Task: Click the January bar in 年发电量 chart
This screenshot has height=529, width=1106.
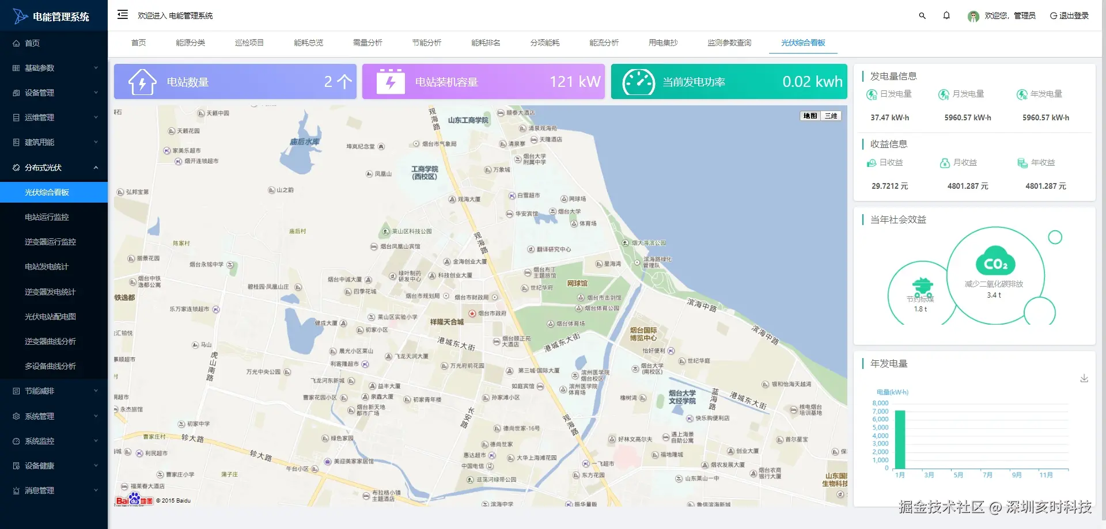Action: pyautogui.click(x=900, y=439)
